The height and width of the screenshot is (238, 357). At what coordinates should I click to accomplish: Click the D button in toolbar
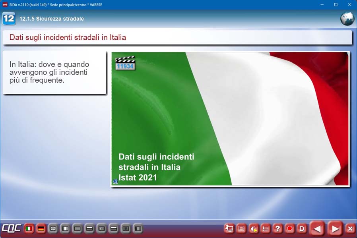(x=302, y=228)
